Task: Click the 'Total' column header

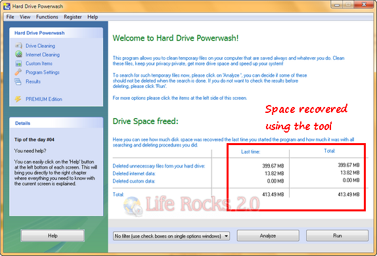Action: [330, 151]
